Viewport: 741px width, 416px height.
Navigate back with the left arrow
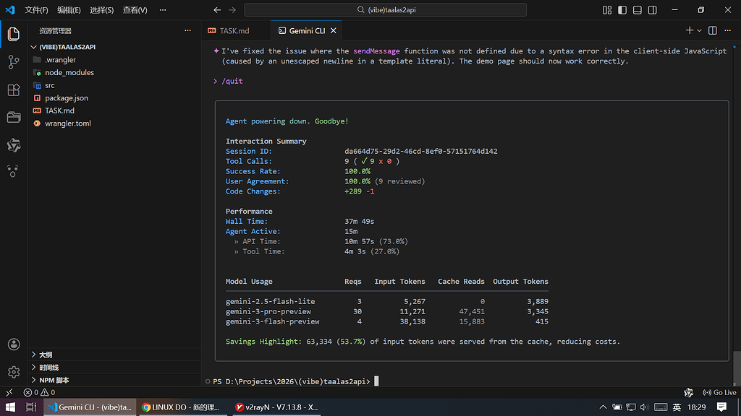tap(217, 10)
